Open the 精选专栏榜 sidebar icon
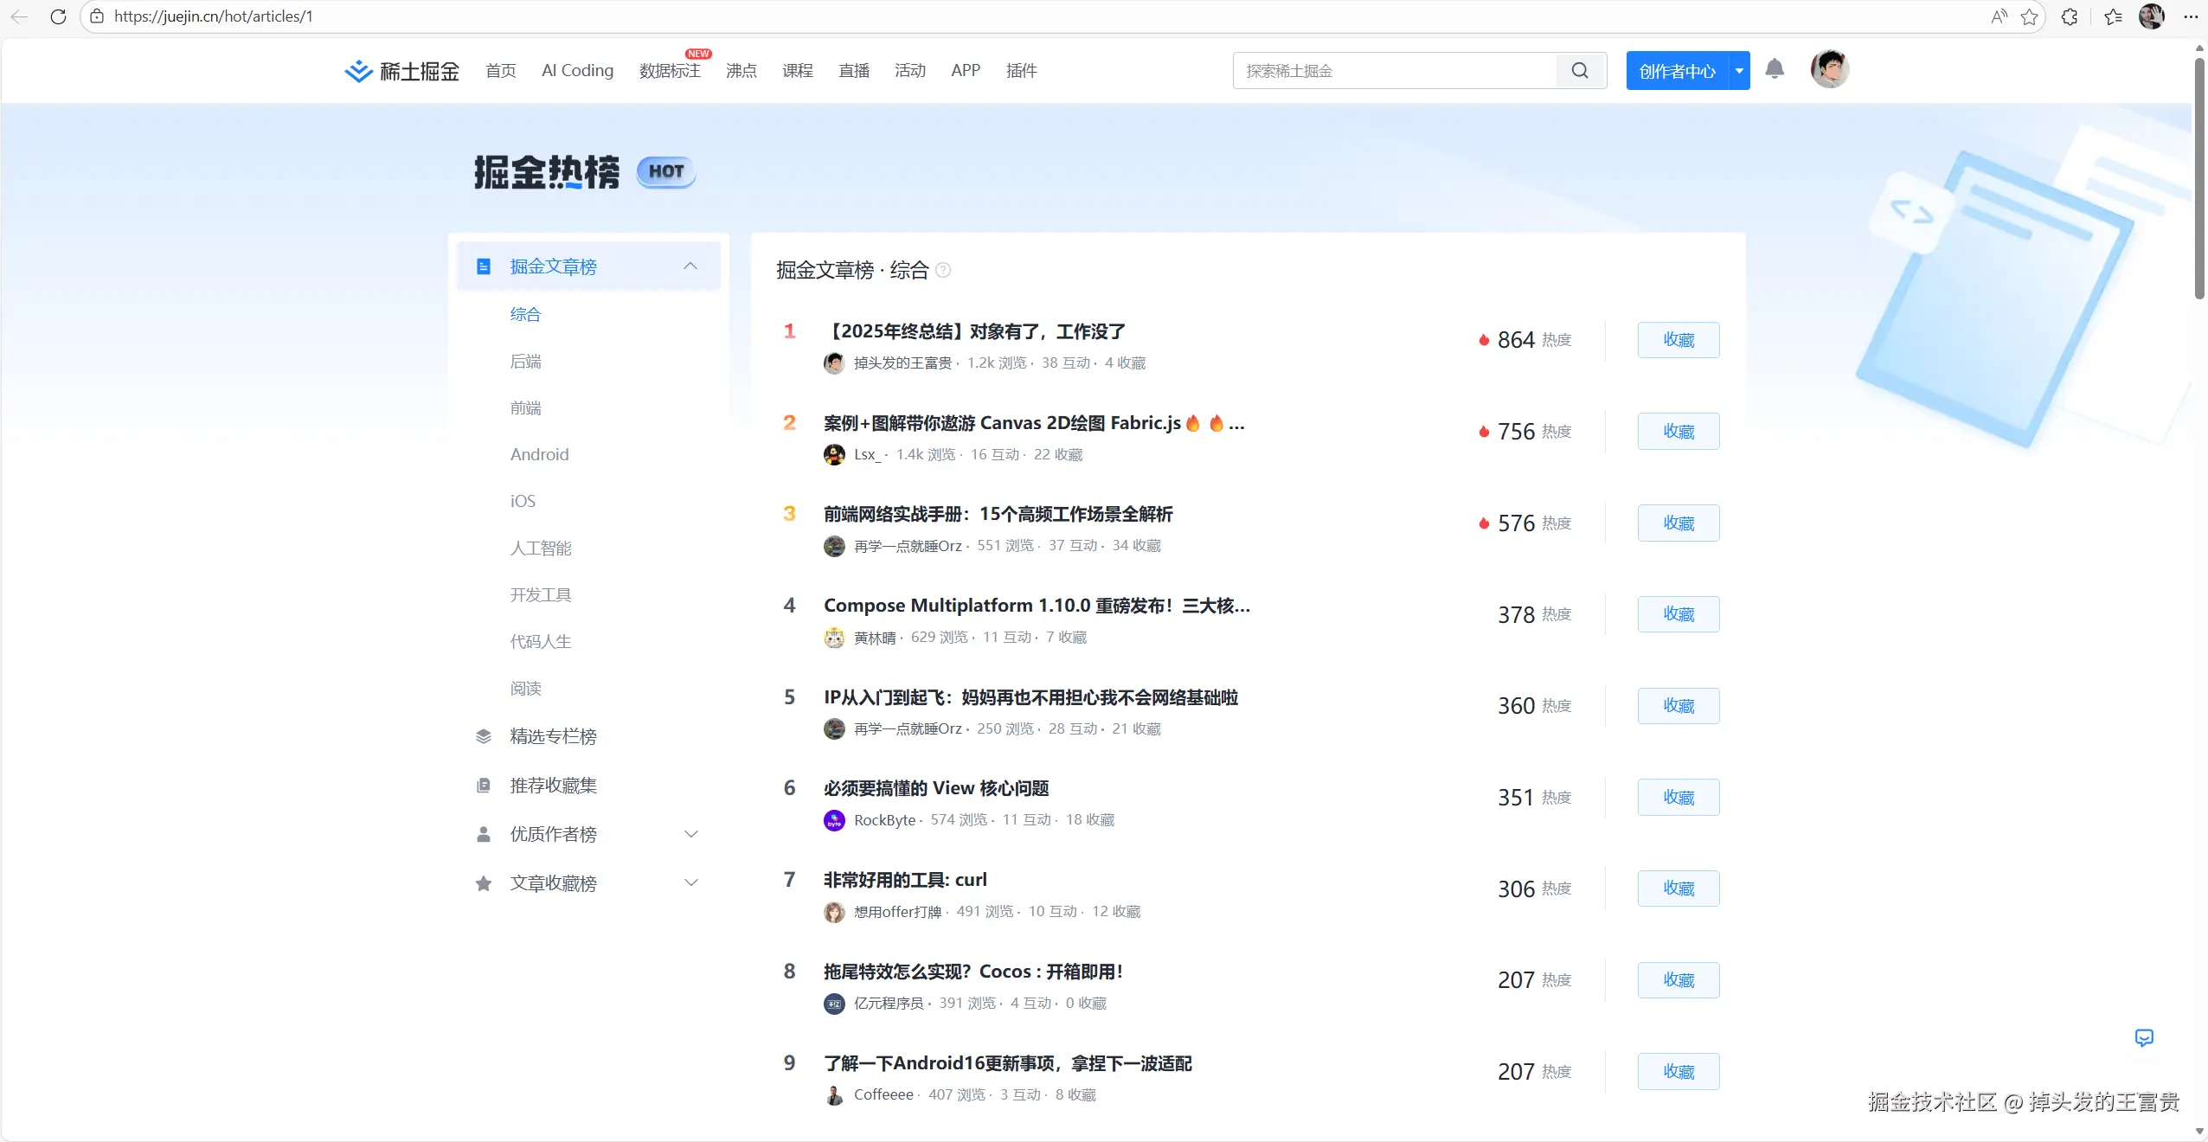Image resolution: width=2208 pixels, height=1142 pixels. [482, 736]
